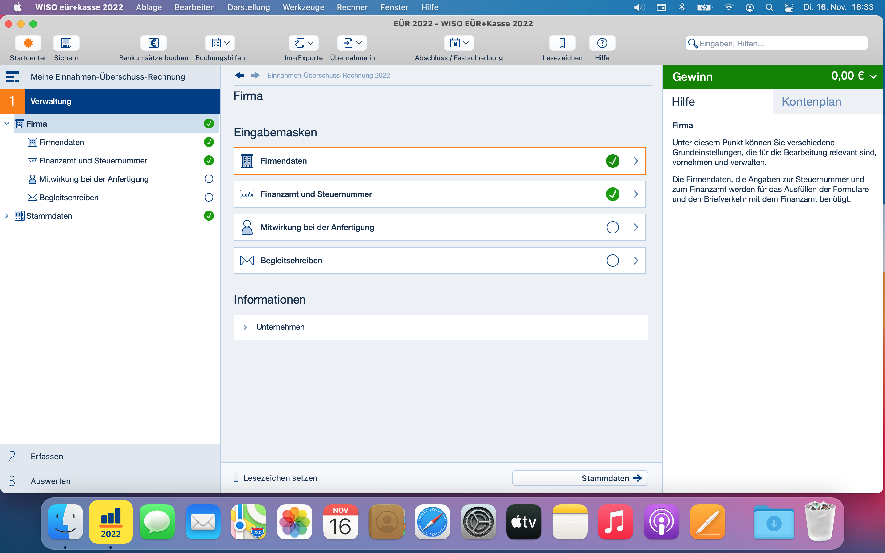Expand the Stammdaten tree node
This screenshot has width=885, height=553.
[x=6, y=216]
